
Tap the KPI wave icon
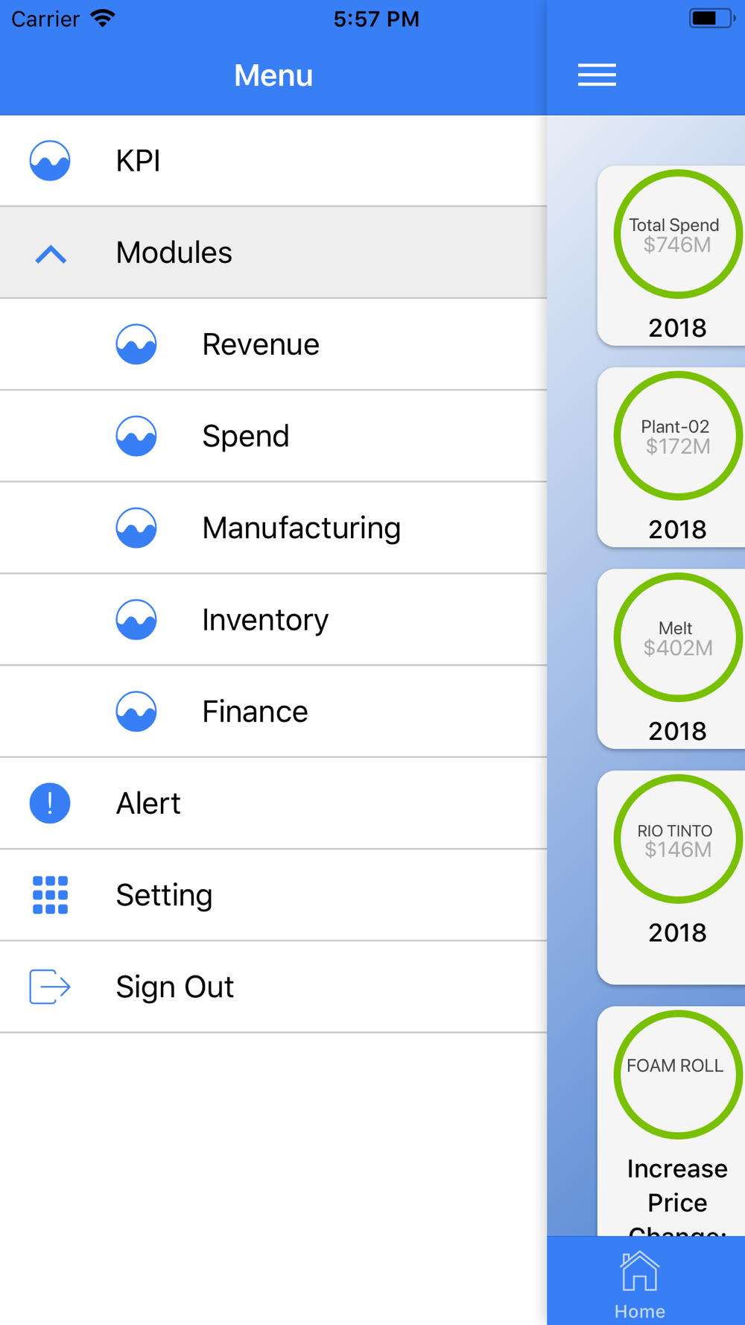pos(50,161)
